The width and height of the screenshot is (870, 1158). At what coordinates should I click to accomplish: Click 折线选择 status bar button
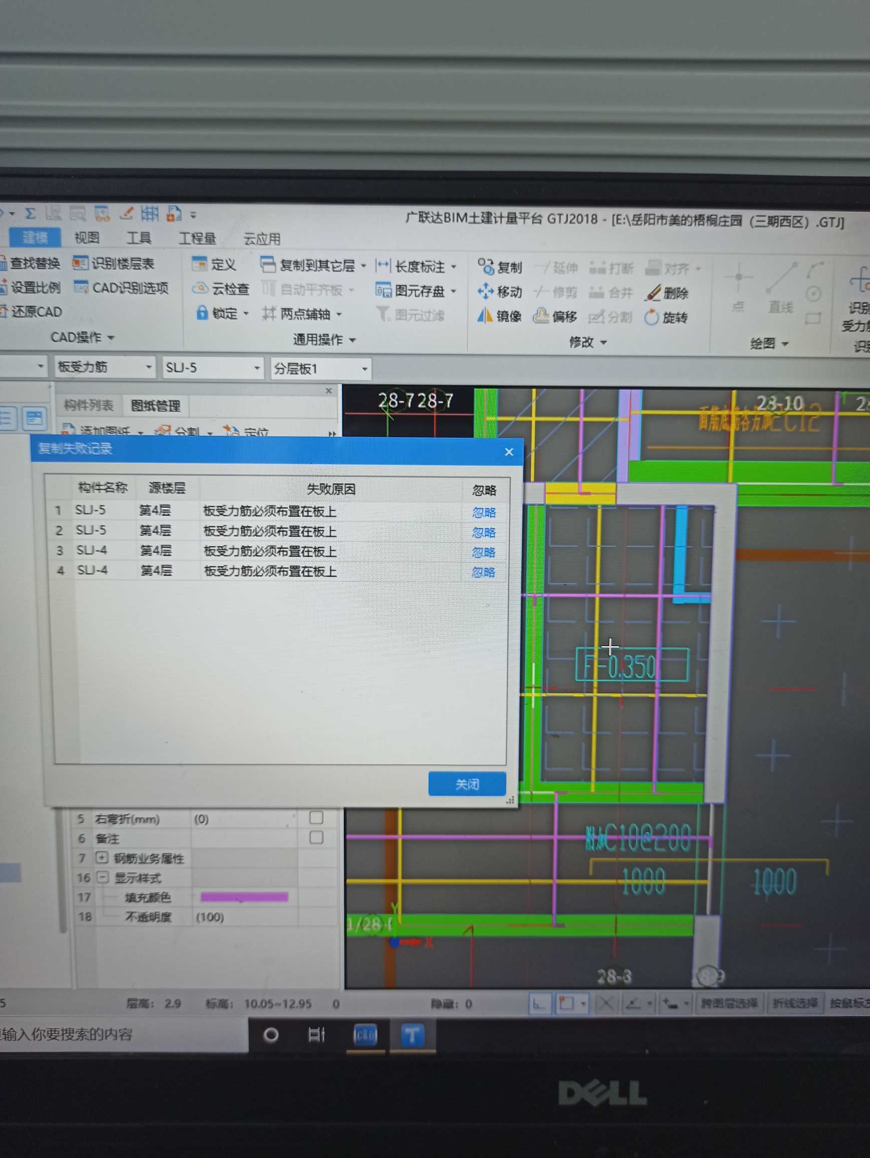click(794, 1004)
